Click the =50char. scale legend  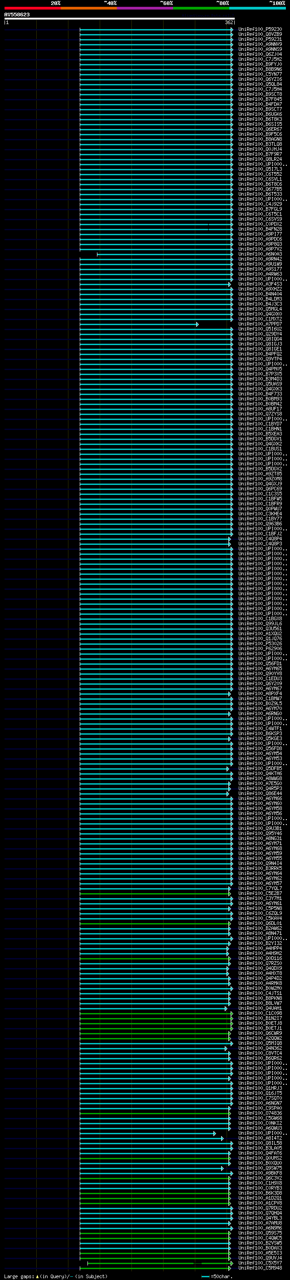[217, 1276]
